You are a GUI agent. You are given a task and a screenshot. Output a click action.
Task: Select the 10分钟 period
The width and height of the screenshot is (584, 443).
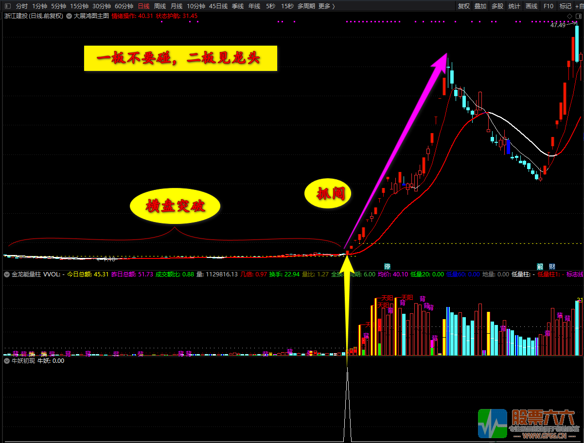196,6
